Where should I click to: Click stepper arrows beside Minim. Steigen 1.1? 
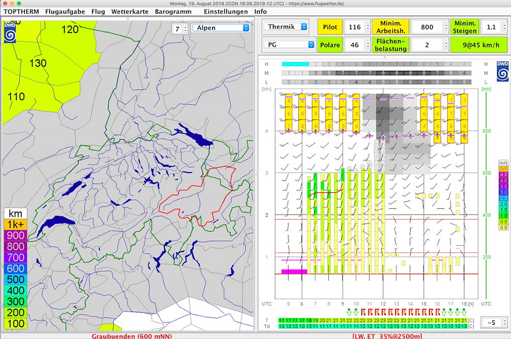[x=505, y=27]
